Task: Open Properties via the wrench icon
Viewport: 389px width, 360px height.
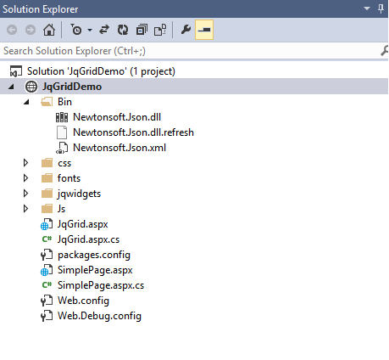Action: point(186,30)
